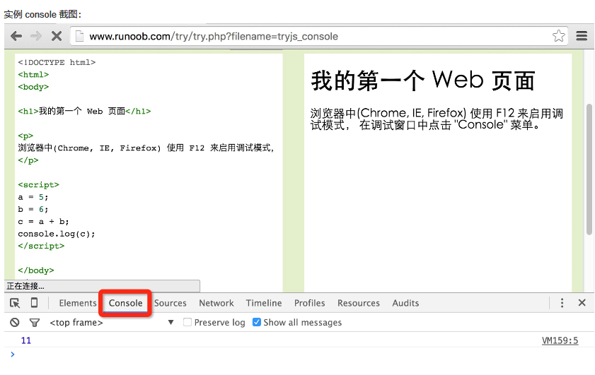Click the rendered paragraph about F12

(x=437, y=119)
